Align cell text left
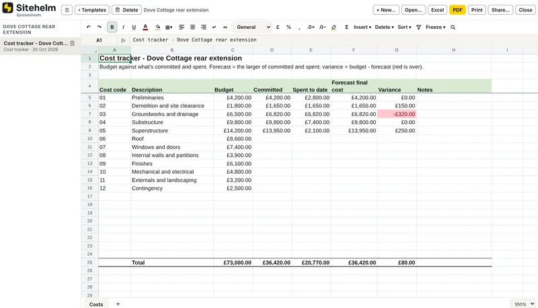 click(x=182, y=27)
